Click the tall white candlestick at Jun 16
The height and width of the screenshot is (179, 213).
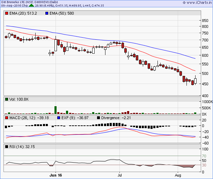pyautogui.click(x=56, y=45)
